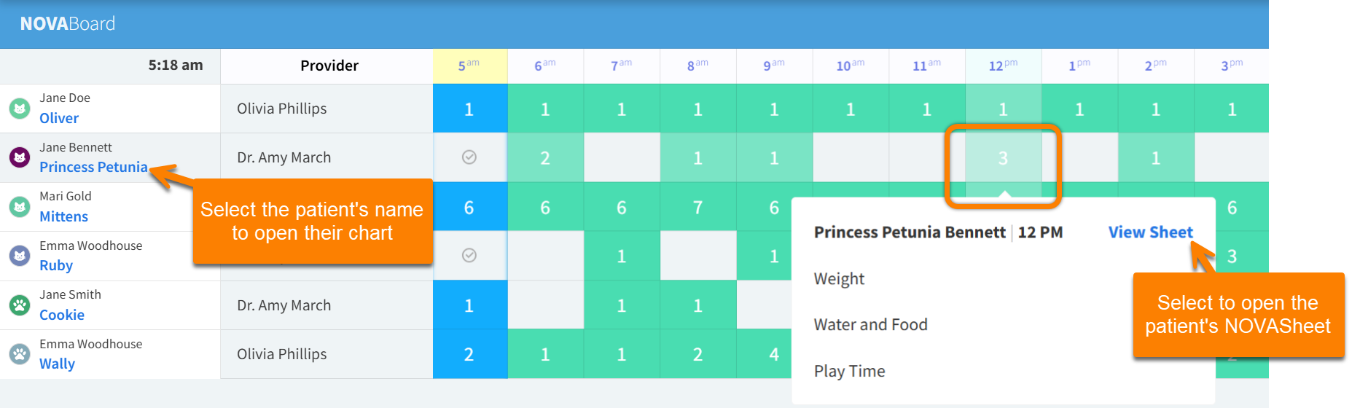Click Wally's gray paw icon
Viewport: 1360px width, 408px height.
(x=20, y=354)
